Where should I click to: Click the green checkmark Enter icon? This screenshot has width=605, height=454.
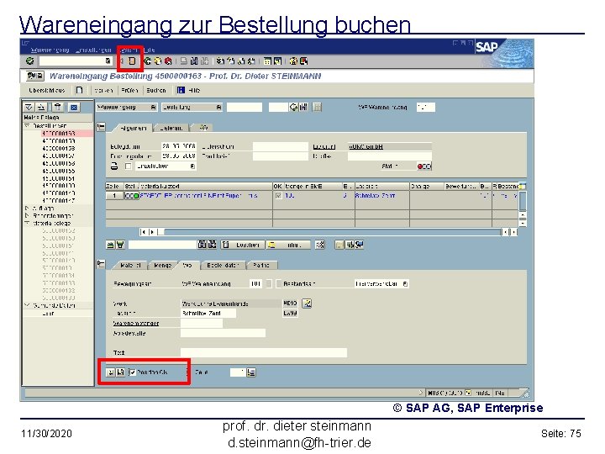29,61
